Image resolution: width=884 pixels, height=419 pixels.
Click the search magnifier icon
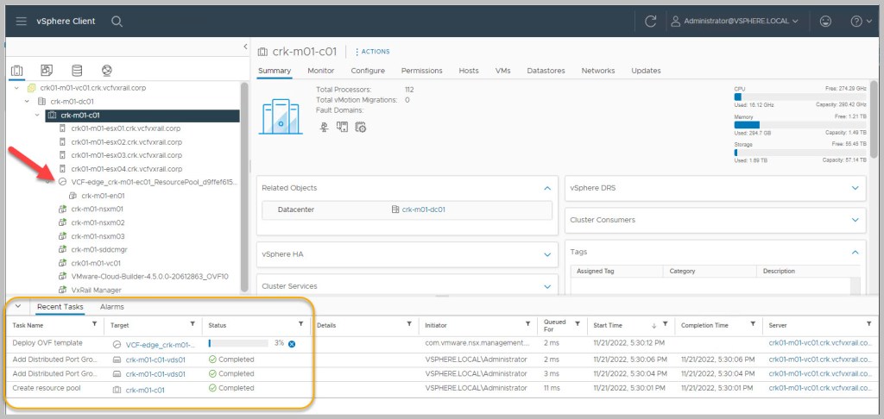[x=117, y=21]
